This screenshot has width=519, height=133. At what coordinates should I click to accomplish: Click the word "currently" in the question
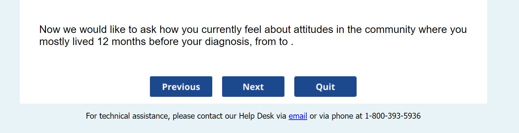pyautogui.click(x=221, y=30)
